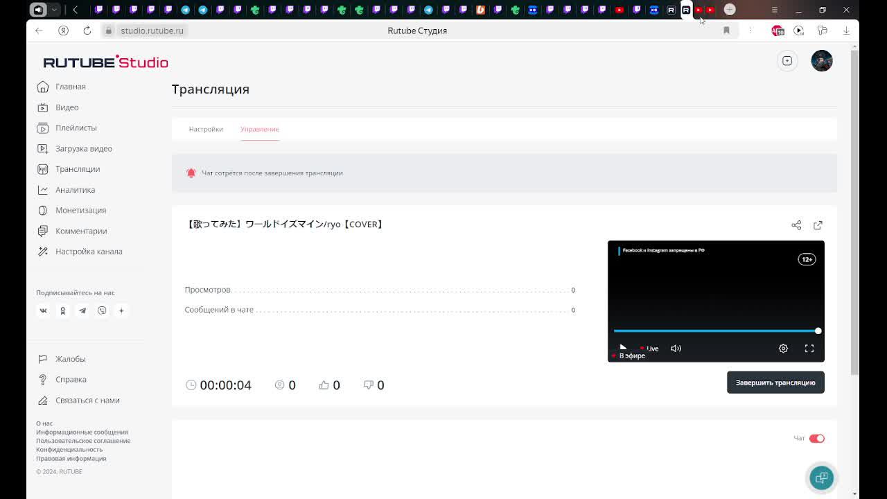Click the Telegram social icon
Image resolution: width=887 pixels, height=499 pixels.
[82, 310]
